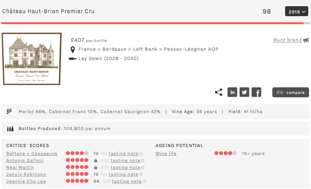Click the Wine life ageing rating dots
This screenshot has width=311, height=189.
click(225, 153)
